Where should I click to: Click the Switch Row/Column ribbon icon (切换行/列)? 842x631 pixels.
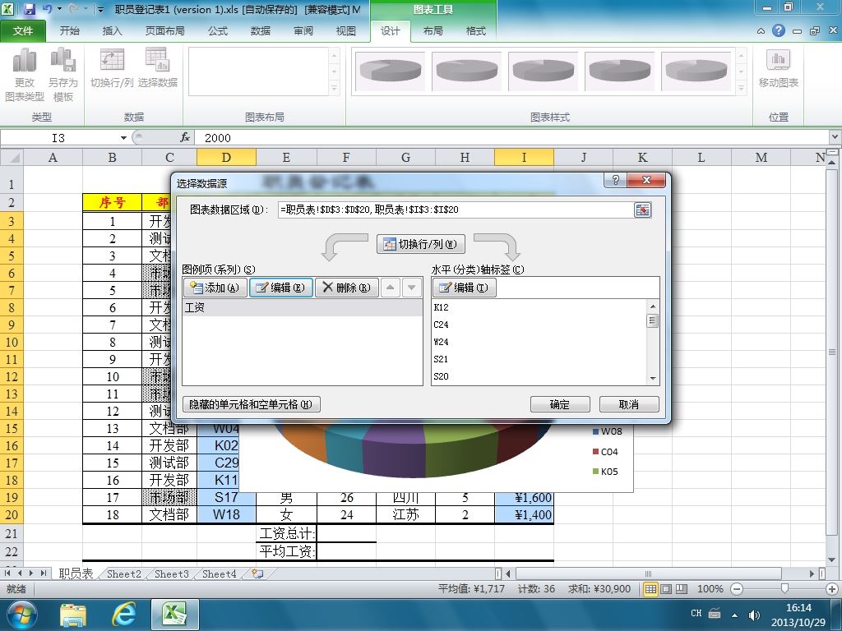112,67
